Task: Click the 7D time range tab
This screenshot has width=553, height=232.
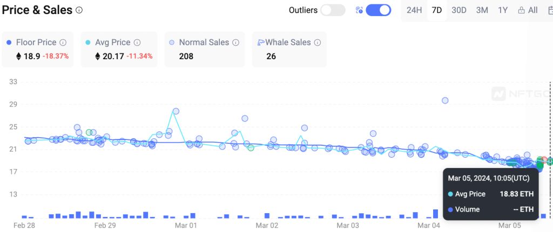Action: [x=437, y=10]
